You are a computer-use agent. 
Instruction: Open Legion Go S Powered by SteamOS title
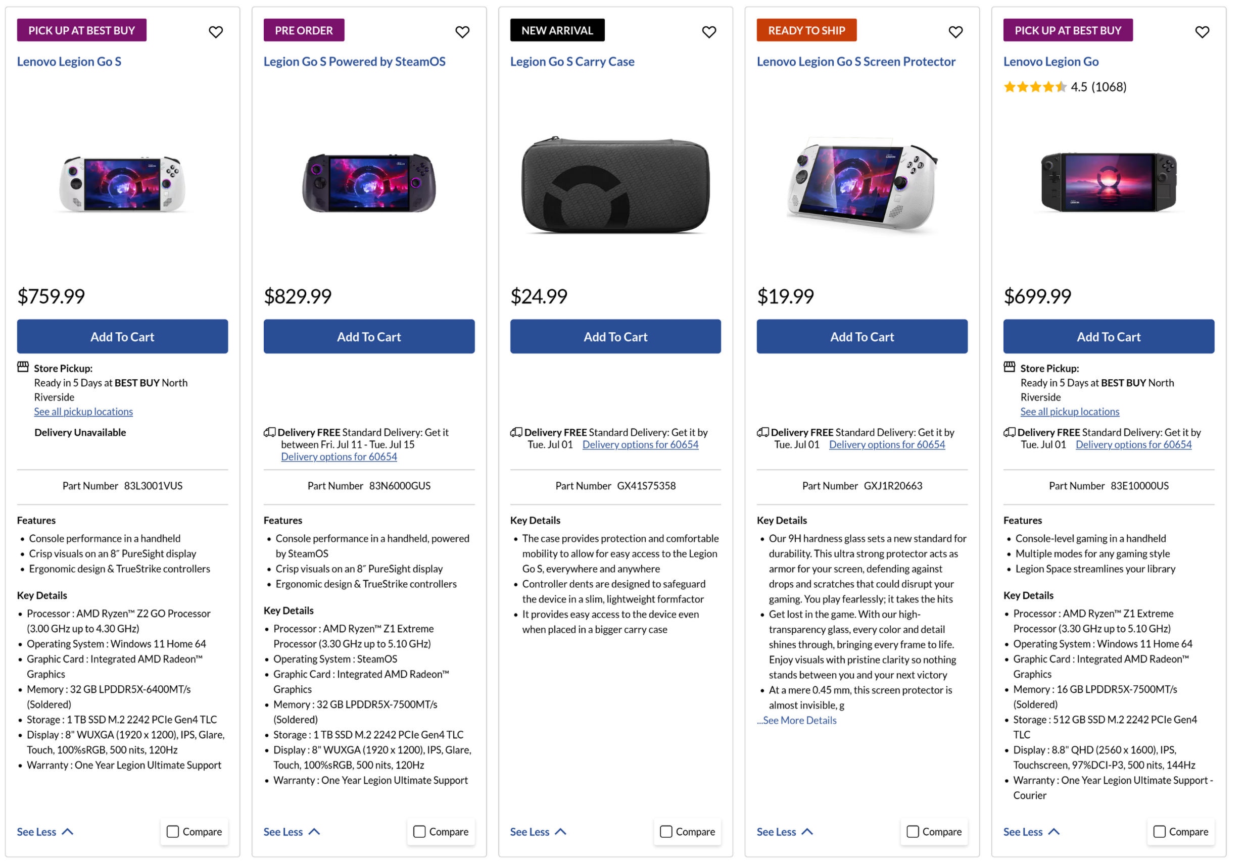tap(354, 62)
